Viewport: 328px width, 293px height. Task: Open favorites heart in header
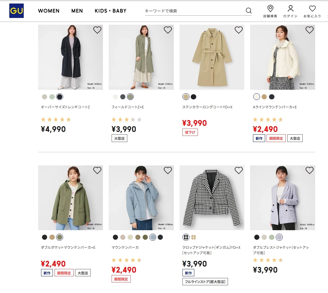coord(312,9)
